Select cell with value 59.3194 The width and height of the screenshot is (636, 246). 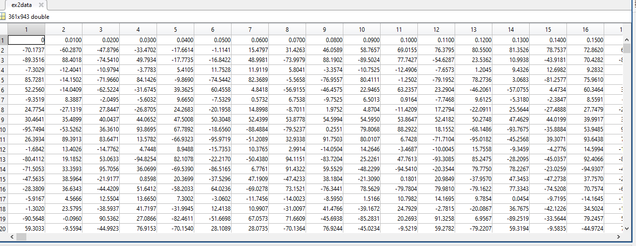coord(511,229)
